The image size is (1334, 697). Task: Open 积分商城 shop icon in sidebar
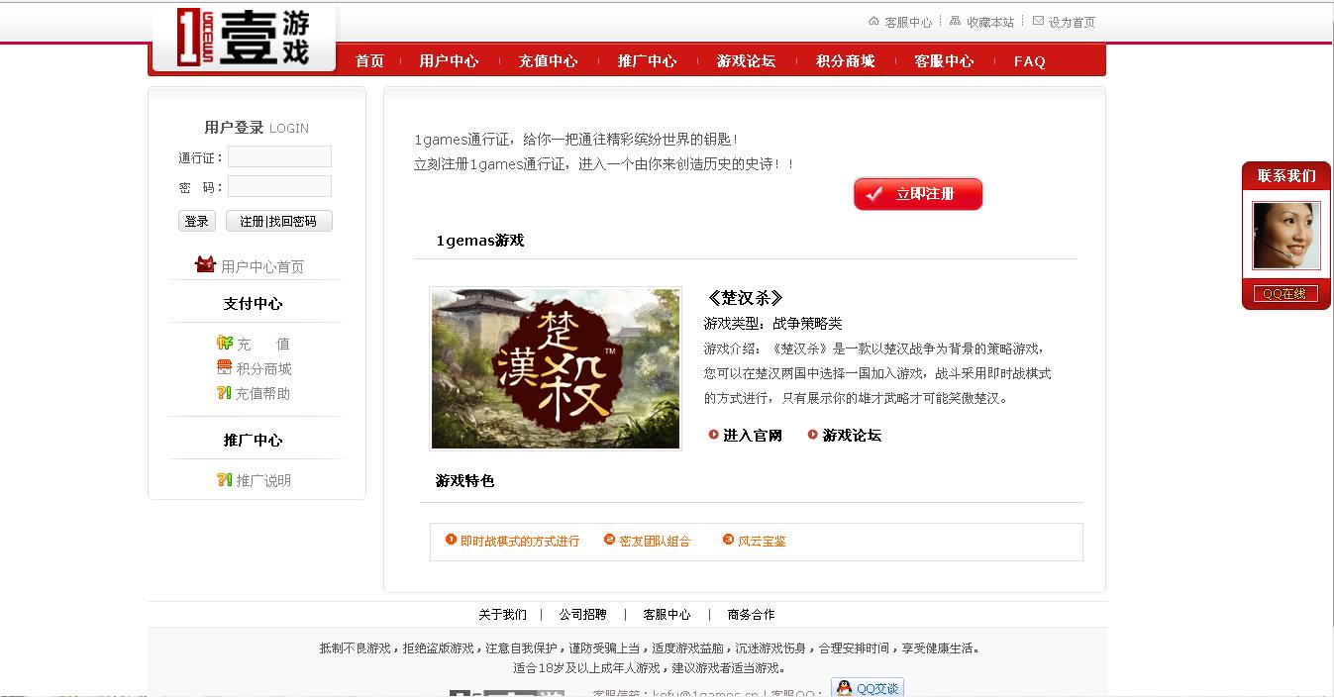pyautogui.click(x=225, y=367)
